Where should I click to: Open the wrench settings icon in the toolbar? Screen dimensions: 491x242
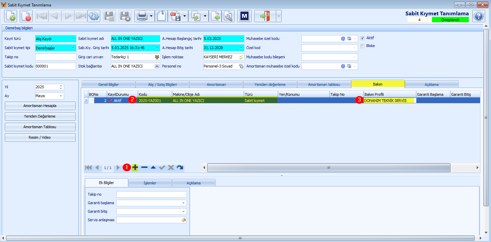tap(228, 16)
